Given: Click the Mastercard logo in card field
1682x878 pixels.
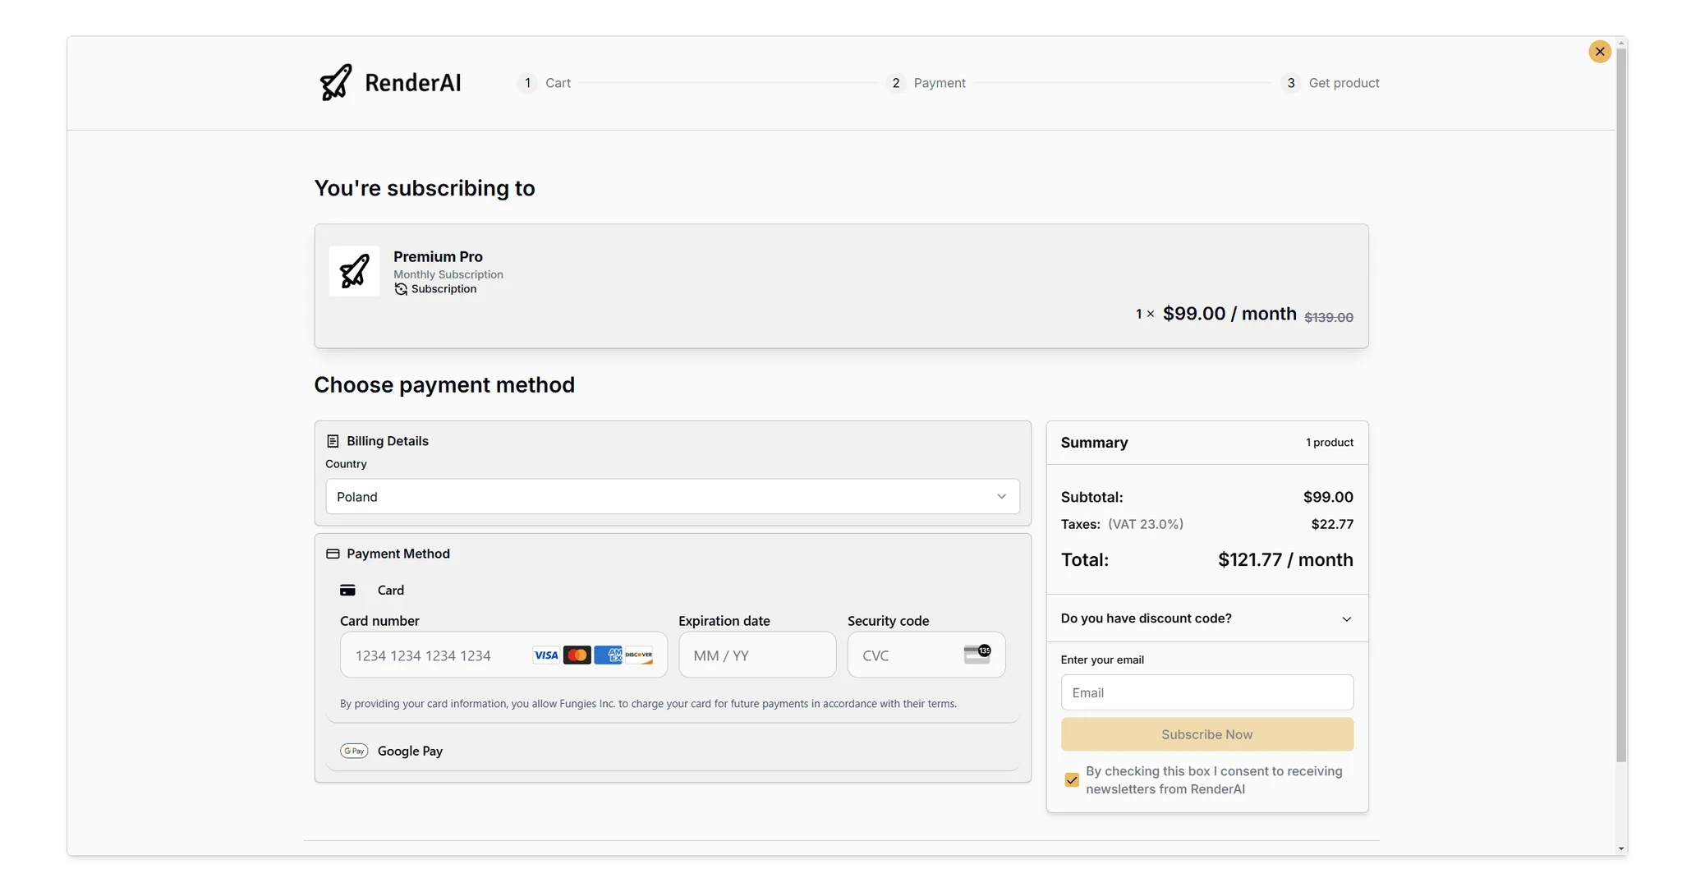Looking at the screenshot, I should click(577, 655).
